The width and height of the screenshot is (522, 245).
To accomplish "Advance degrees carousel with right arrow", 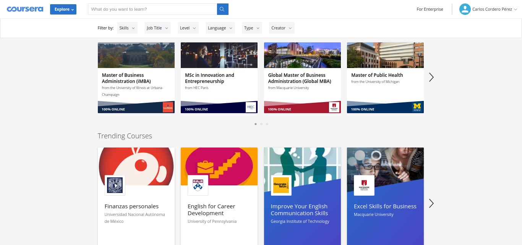I will tap(431, 77).
